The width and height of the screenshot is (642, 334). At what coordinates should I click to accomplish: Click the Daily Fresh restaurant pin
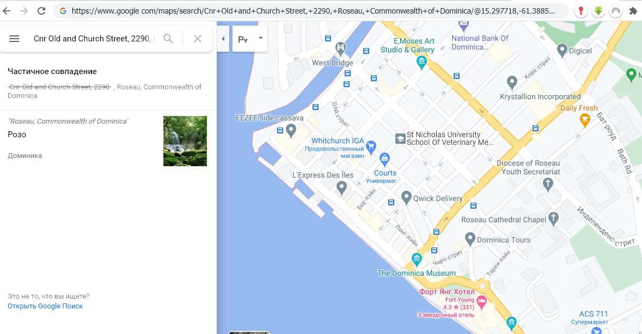[x=584, y=119]
